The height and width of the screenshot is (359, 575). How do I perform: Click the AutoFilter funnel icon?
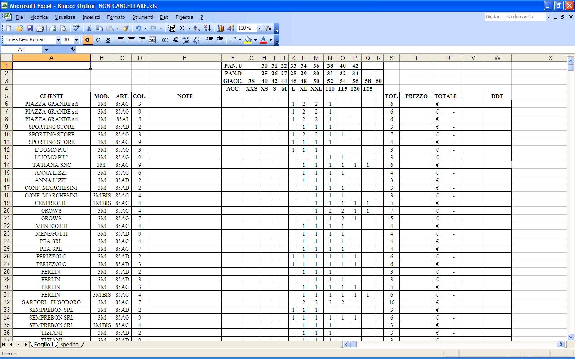click(268, 28)
